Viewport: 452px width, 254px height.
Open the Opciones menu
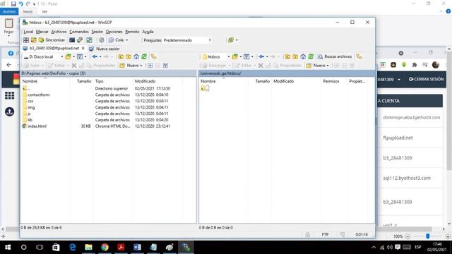click(114, 32)
